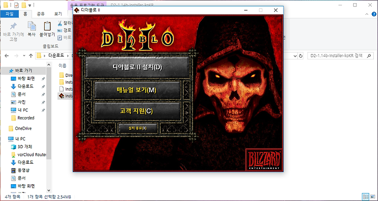Exit setup with 설치 종료(X)
This screenshot has height=201, width=378.
(138, 128)
